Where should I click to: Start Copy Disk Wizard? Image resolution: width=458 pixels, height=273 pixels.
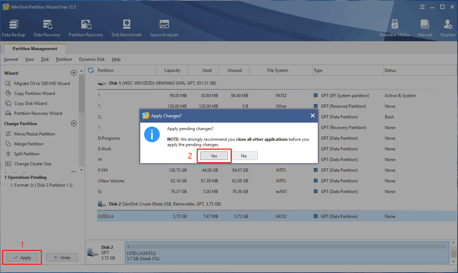point(26,103)
